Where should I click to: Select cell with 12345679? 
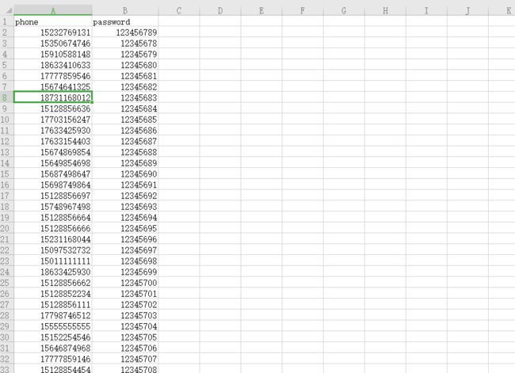[x=125, y=54]
